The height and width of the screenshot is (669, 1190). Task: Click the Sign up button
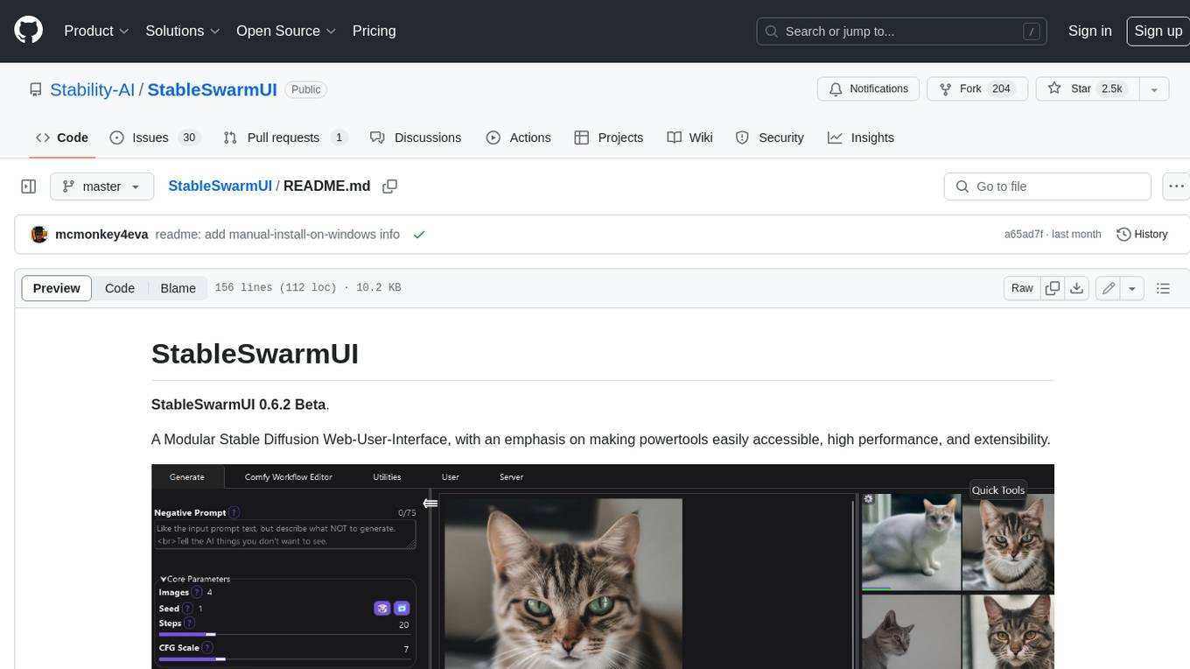click(1158, 31)
